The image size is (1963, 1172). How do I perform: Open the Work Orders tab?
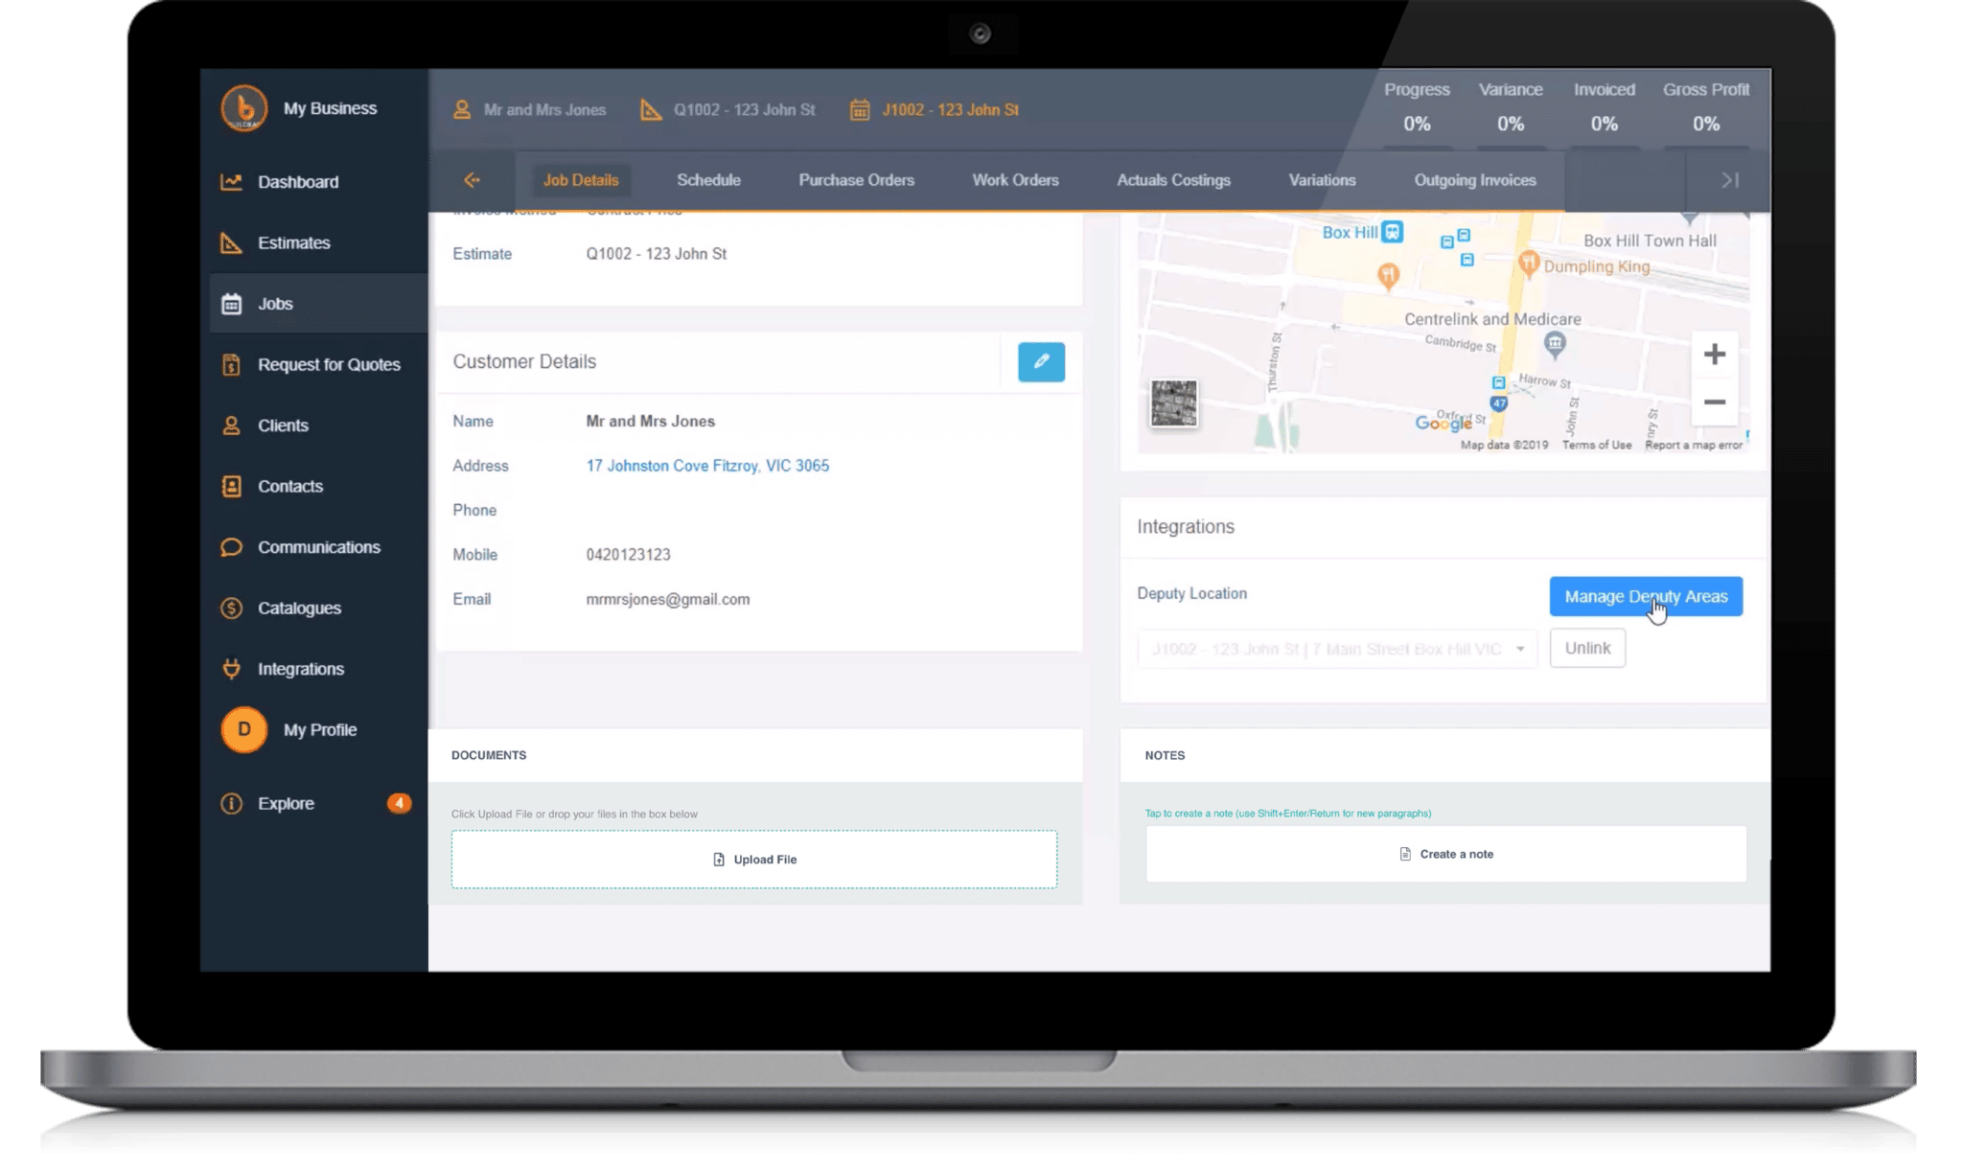(x=1015, y=179)
